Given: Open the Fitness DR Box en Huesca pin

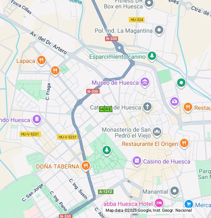Looking at the screenshot, I should (x=149, y=3).
